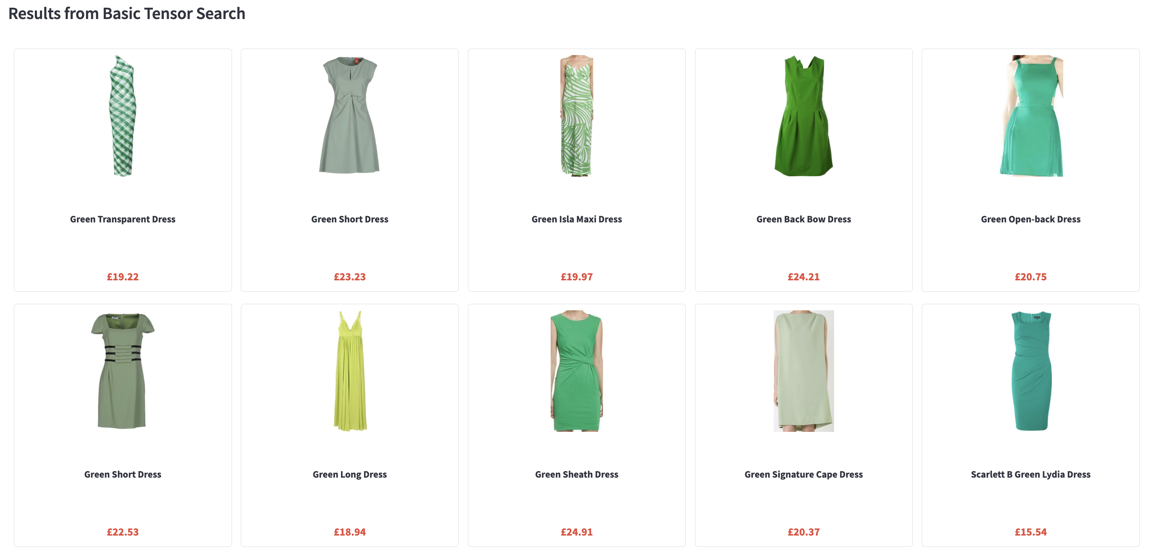Screen dimensions: 1150x555
Task: Click the Green Back Bow Dress title
Action: [x=803, y=219]
